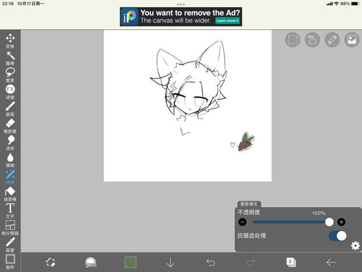This screenshot has width=362, height=272.
Task: Choose the Blur (模糊) tool
Action: 10,158
